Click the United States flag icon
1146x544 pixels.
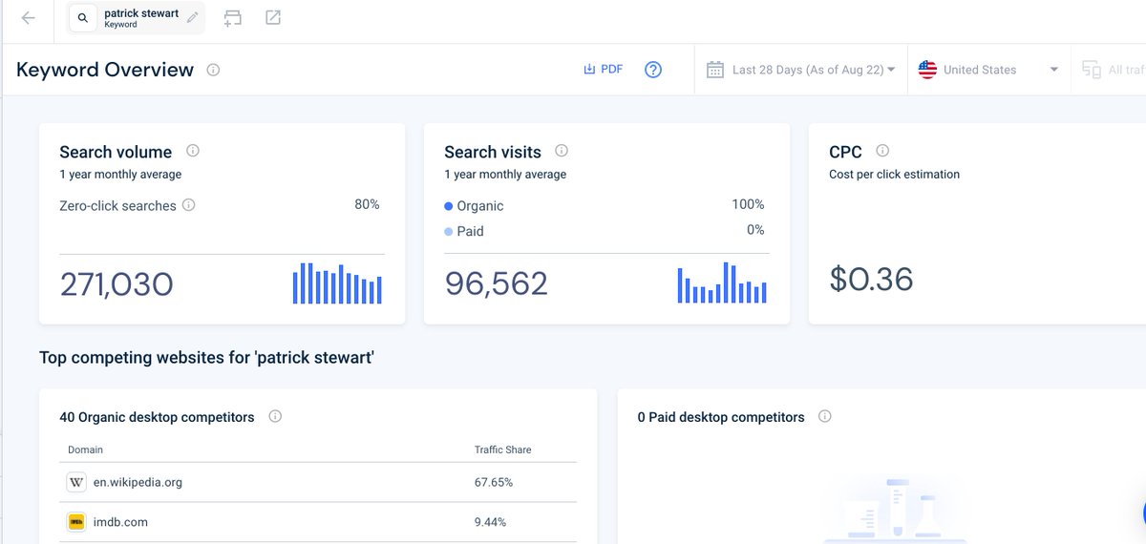[927, 70]
